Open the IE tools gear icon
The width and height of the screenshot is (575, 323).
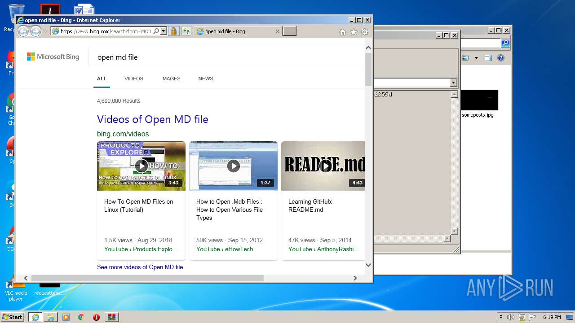(365, 32)
